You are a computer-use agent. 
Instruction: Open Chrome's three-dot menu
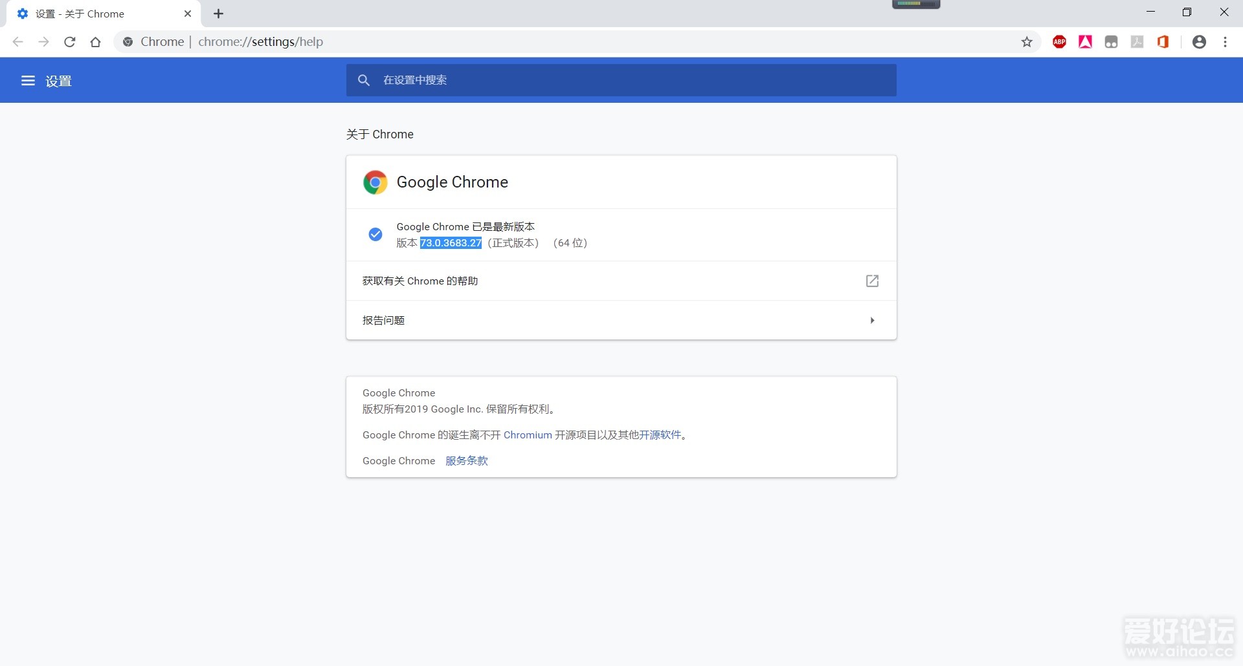point(1226,42)
